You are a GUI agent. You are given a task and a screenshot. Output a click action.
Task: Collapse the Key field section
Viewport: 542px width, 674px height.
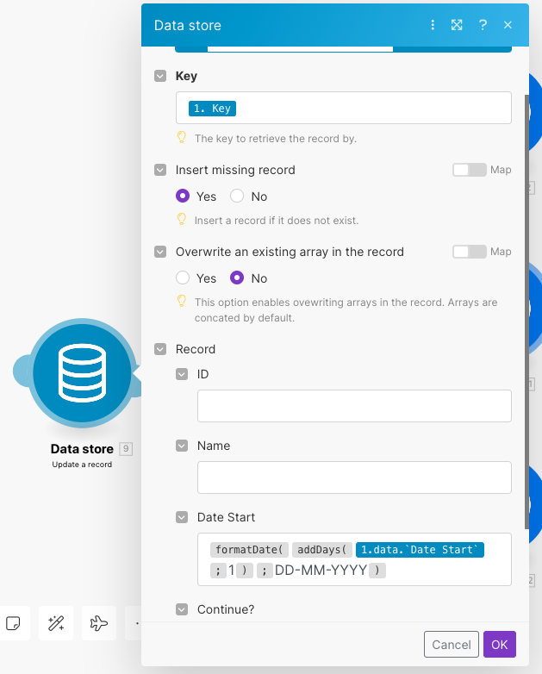[x=160, y=76]
